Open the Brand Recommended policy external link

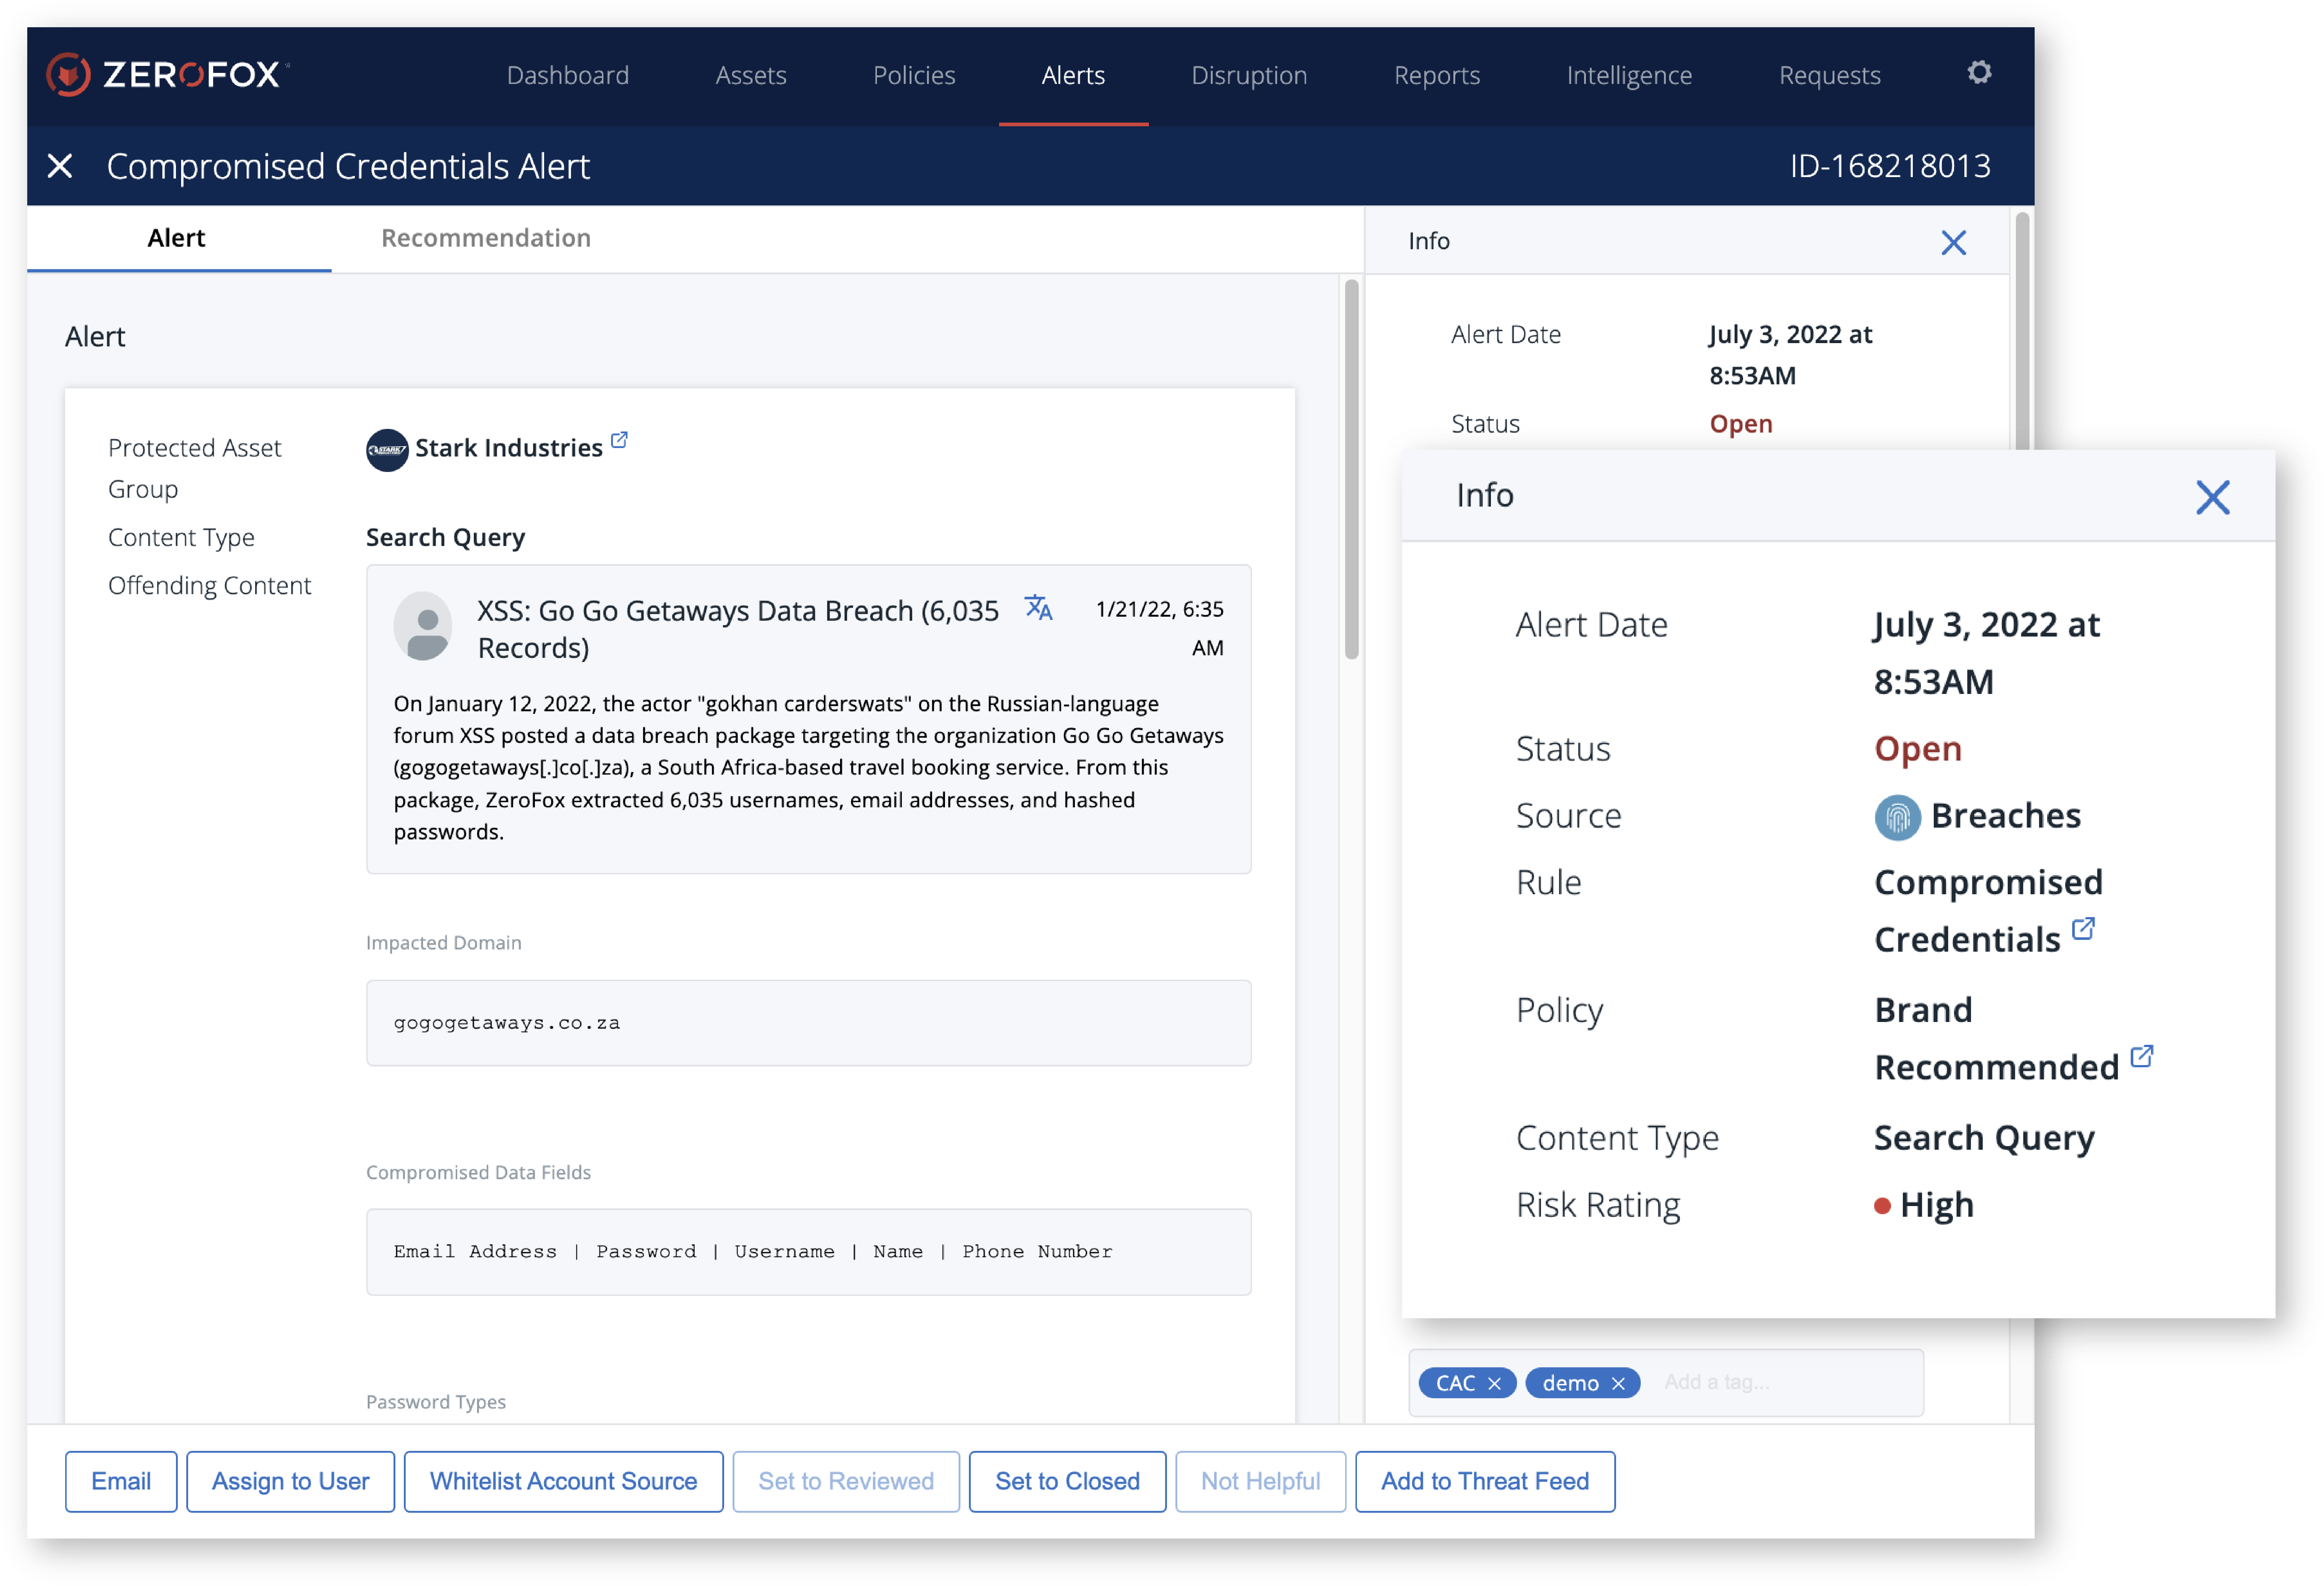pos(2142,1055)
